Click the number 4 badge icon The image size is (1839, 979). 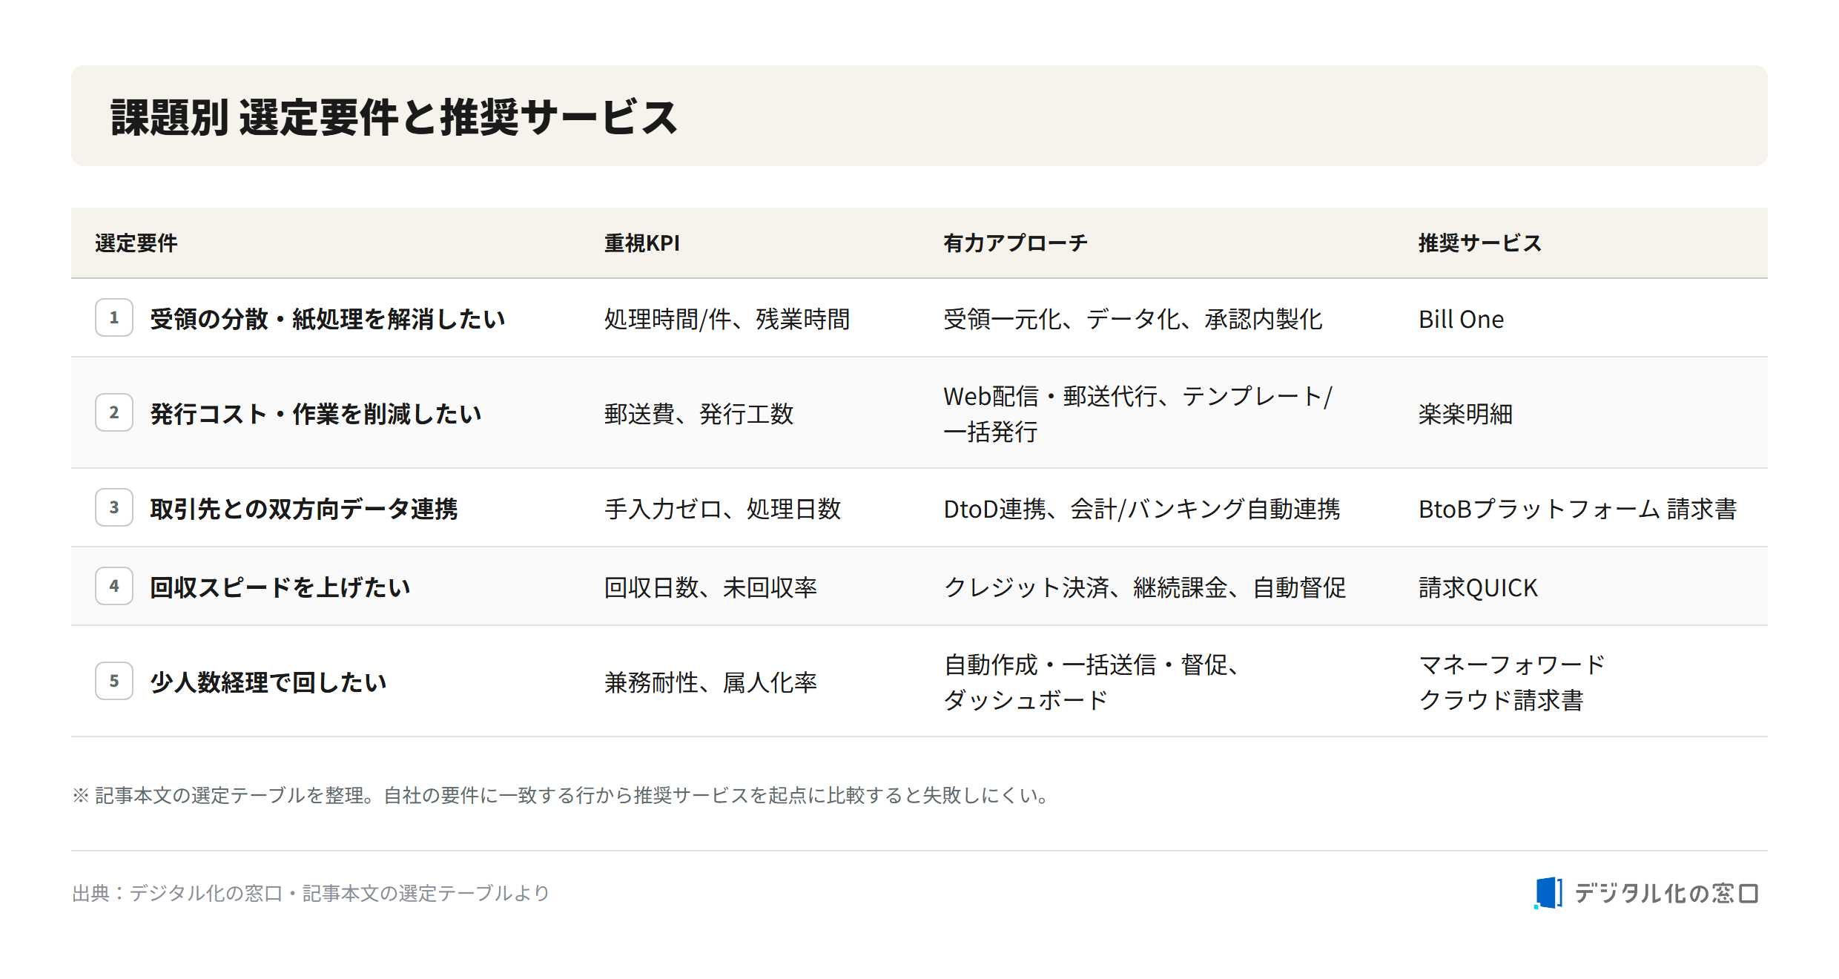click(x=114, y=587)
